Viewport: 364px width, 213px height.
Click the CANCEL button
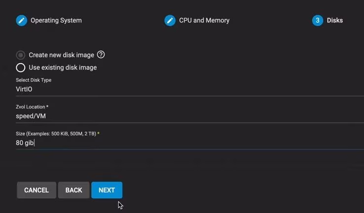(x=36, y=190)
